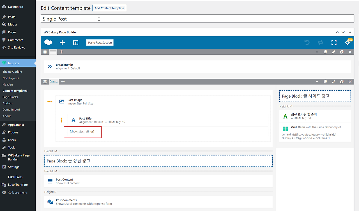Duplicate the Breadcrumbs row using the row's clone icon
Image resolution: width=359 pixels, height=211 pixels.
(x=342, y=52)
